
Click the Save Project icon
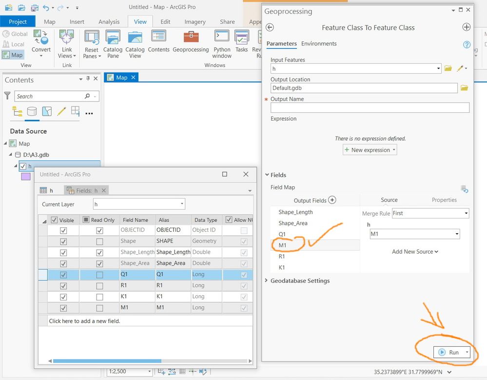tap(35, 7)
